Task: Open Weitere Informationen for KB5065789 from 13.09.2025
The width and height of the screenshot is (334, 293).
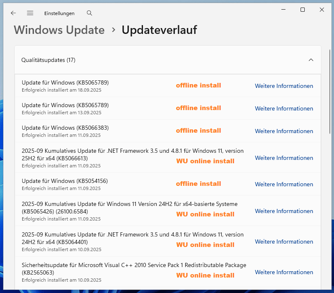Action: click(x=284, y=108)
